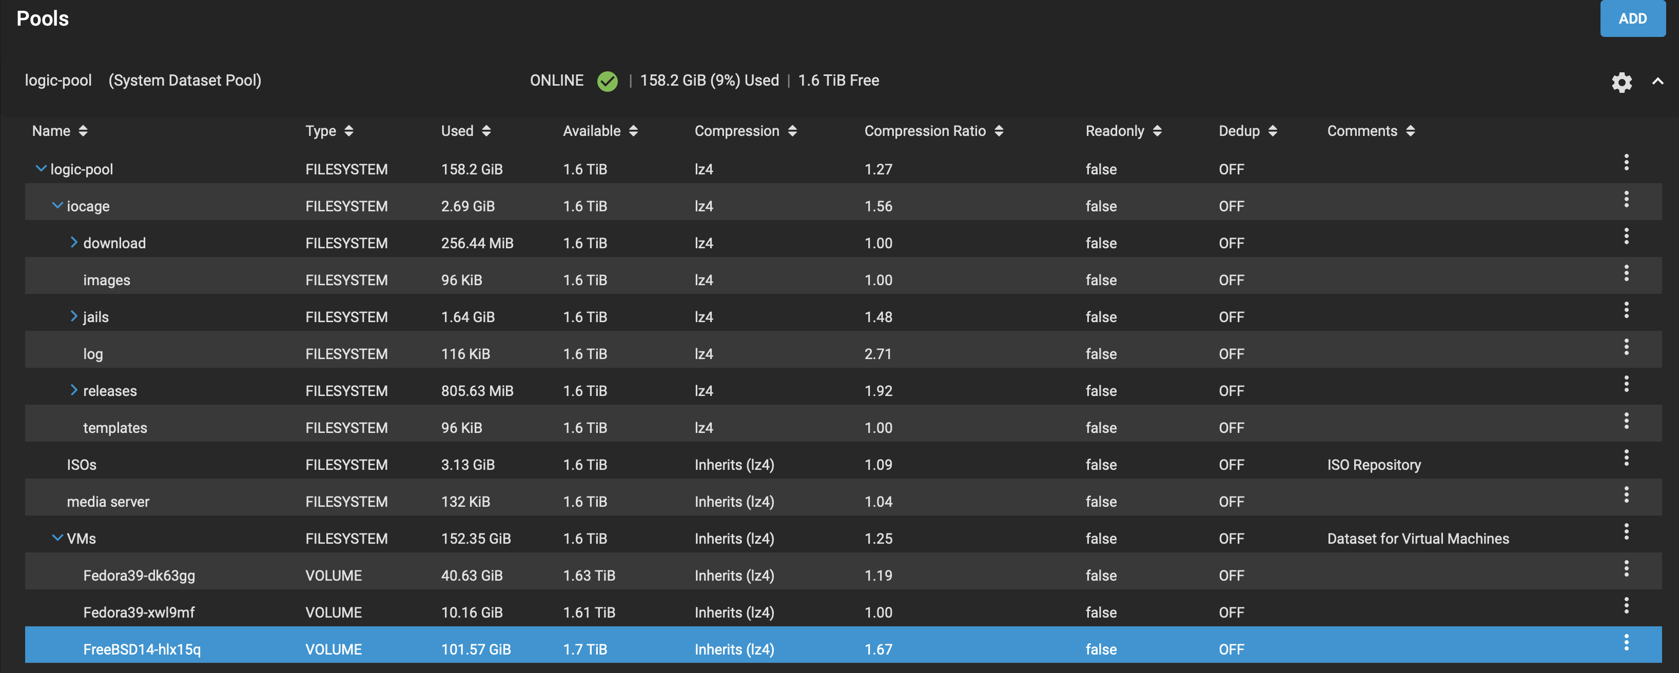Click the ADD button

click(x=1633, y=18)
